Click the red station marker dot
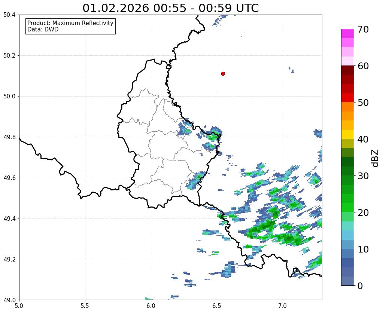383x312 pixels. (223, 74)
